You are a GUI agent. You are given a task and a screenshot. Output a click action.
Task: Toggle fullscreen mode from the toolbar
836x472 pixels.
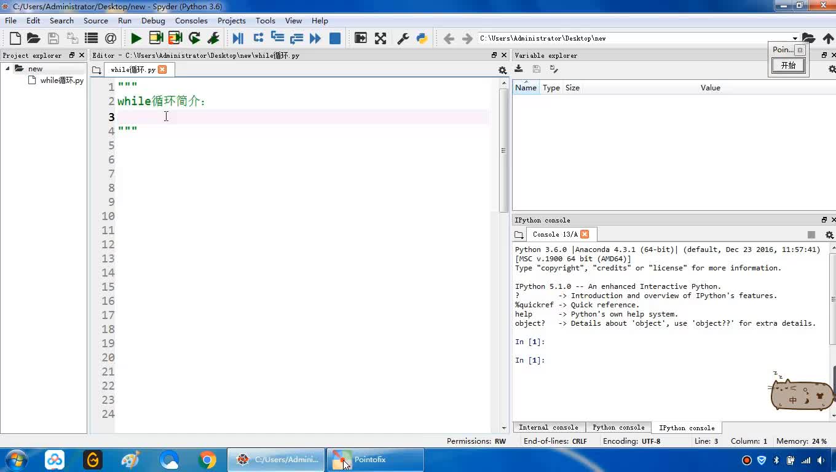(x=381, y=39)
